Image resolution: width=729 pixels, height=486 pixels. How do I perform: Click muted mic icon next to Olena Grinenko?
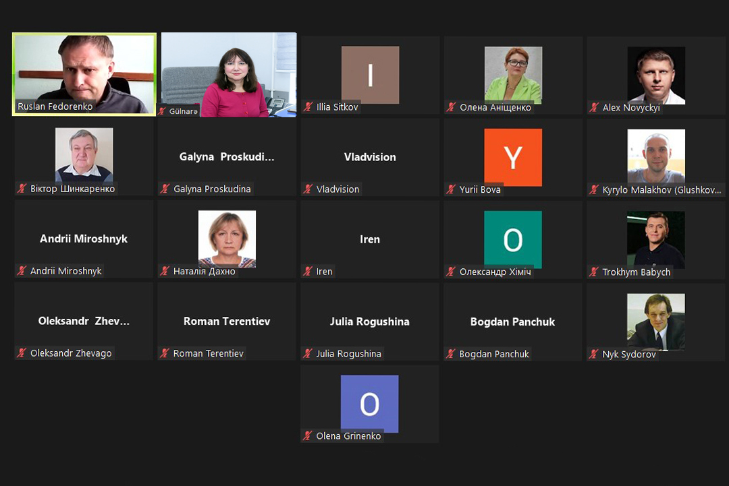coord(308,436)
